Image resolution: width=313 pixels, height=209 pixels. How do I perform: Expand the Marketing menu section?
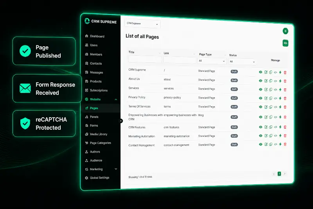coord(116,169)
